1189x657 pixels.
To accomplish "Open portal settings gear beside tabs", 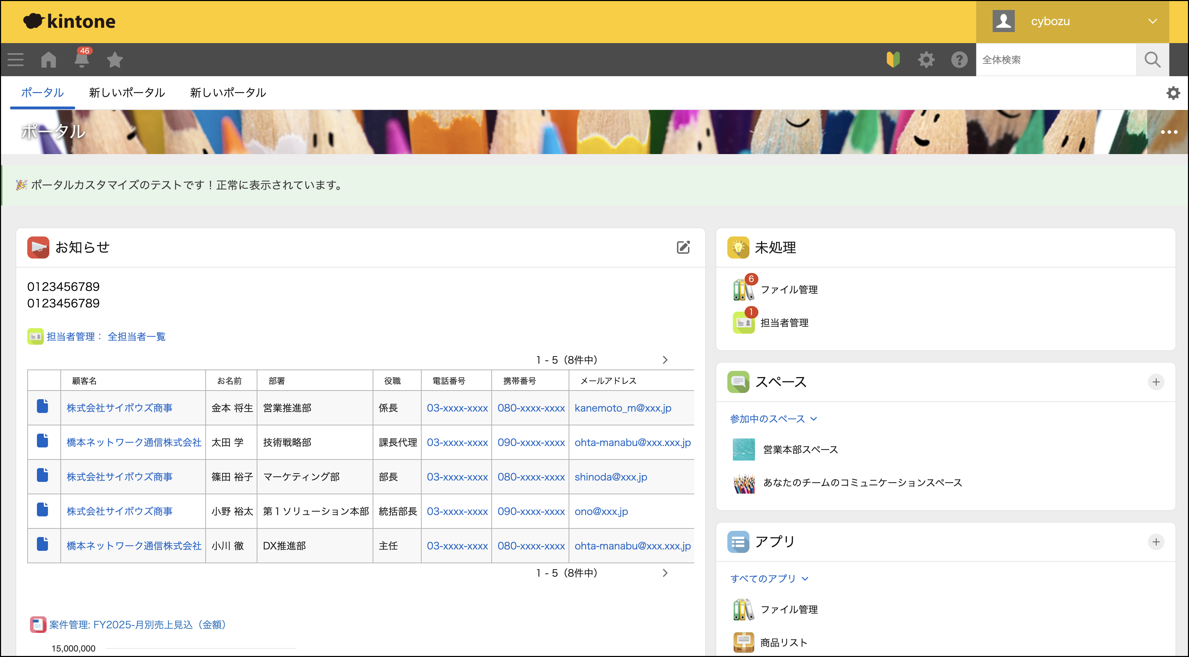I will [x=1173, y=93].
